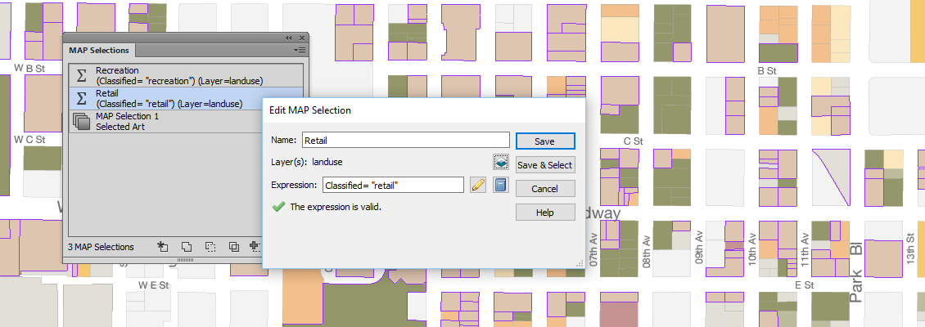
Task: Click the replace selection icon in panel footer
Action: [x=187, y=247]
